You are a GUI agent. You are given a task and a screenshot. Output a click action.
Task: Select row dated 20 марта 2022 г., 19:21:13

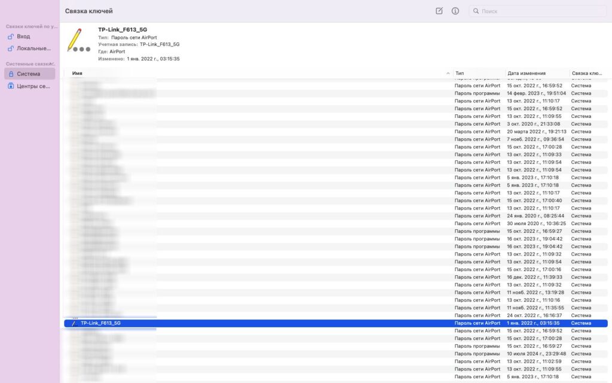336,132
